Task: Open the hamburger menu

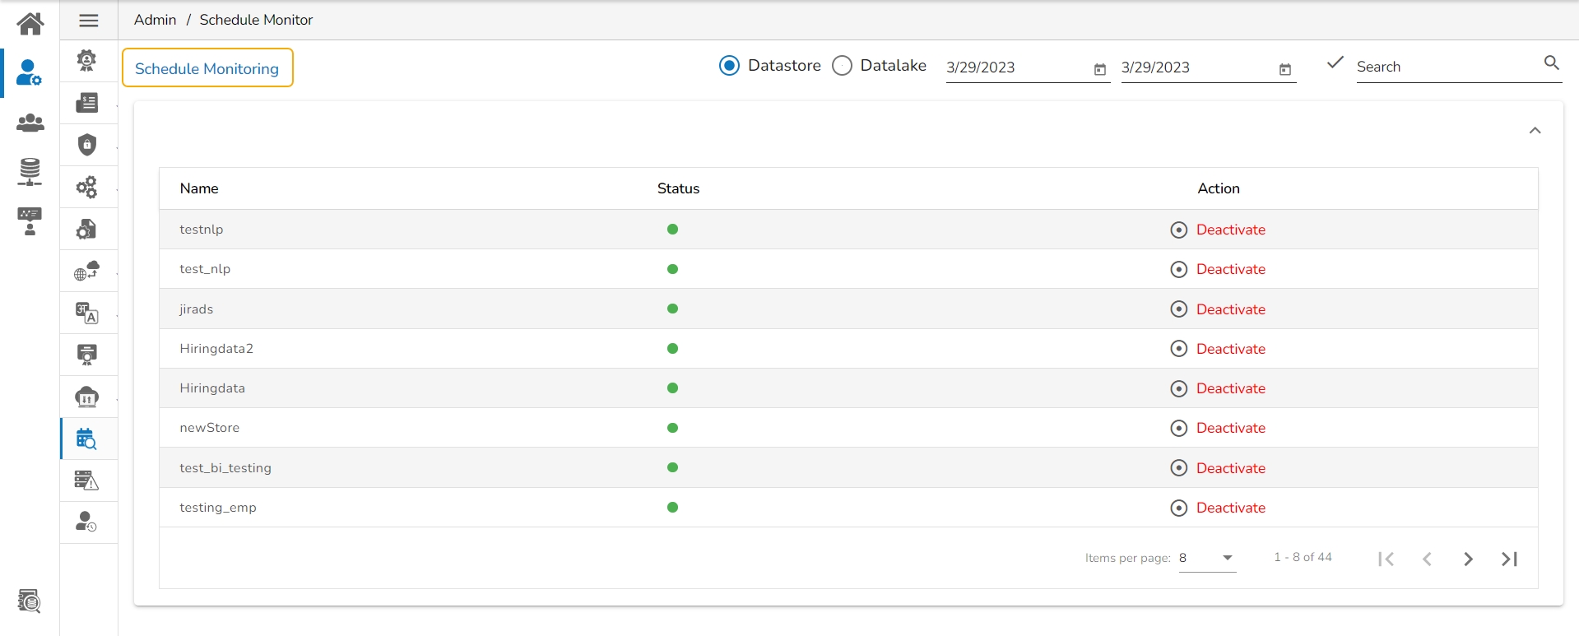Action: pos(89,21)
